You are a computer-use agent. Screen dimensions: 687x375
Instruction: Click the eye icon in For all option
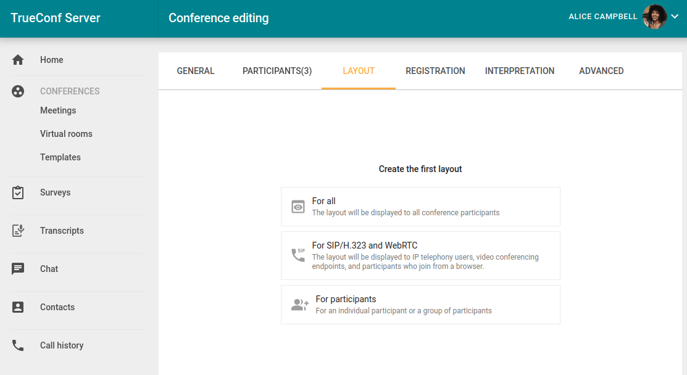click(298, 207)
